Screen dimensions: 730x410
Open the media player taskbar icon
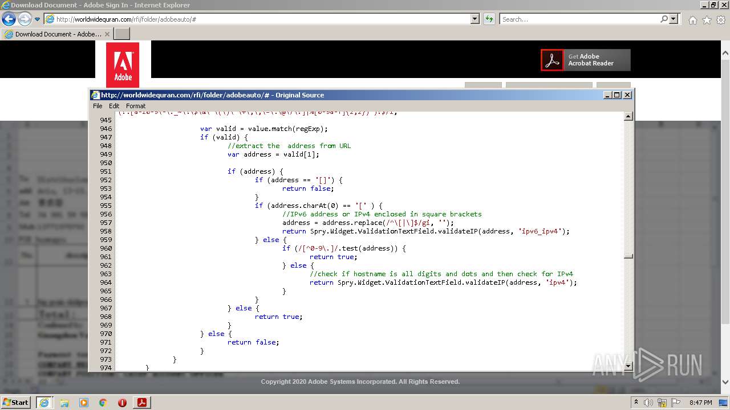[x=84, y=403]
